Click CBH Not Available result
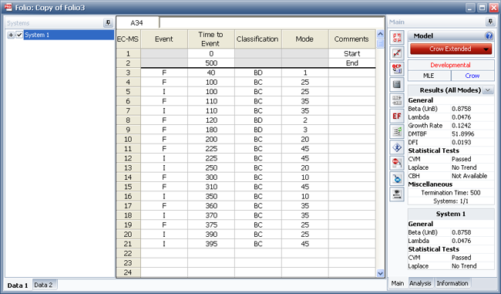The height and width of the screenshot is (294, 501). click(x=469, y=176)
